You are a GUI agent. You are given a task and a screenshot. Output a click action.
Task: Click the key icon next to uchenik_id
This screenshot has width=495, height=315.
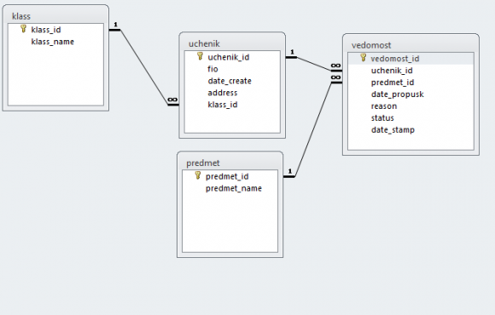[200, 56]
